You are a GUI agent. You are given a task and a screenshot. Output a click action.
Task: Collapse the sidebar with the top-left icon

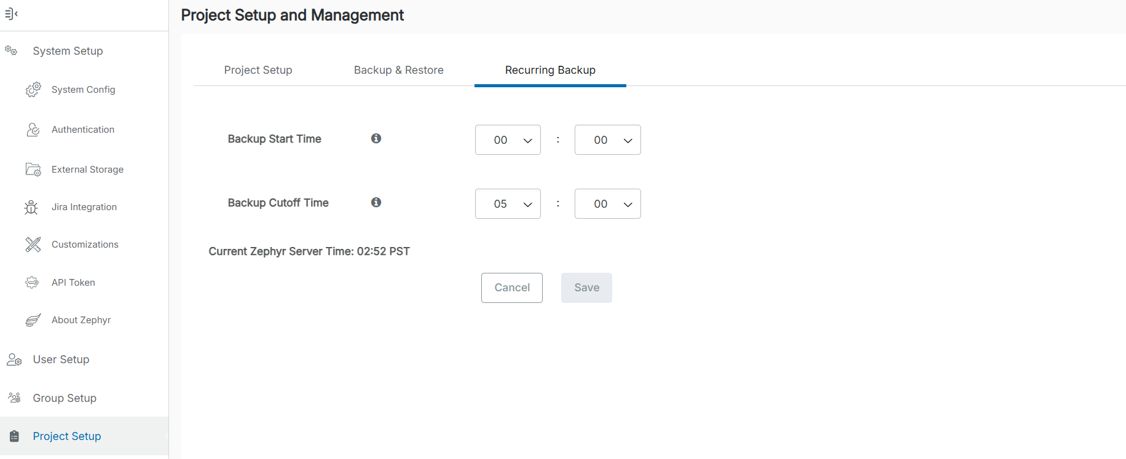[x=11, y=14]
